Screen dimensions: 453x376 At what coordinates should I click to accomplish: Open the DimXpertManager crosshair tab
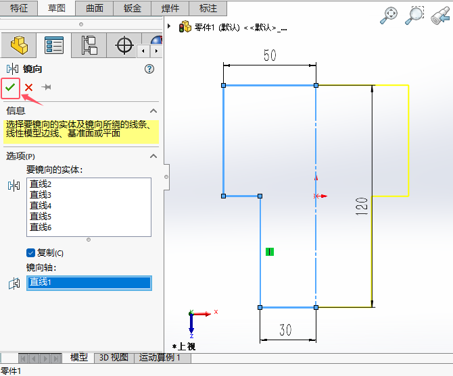[x=124, y=45]
